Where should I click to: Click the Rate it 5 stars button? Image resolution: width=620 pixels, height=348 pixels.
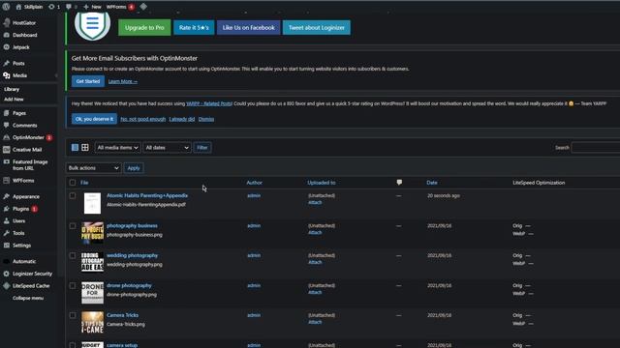pos(194,28)
